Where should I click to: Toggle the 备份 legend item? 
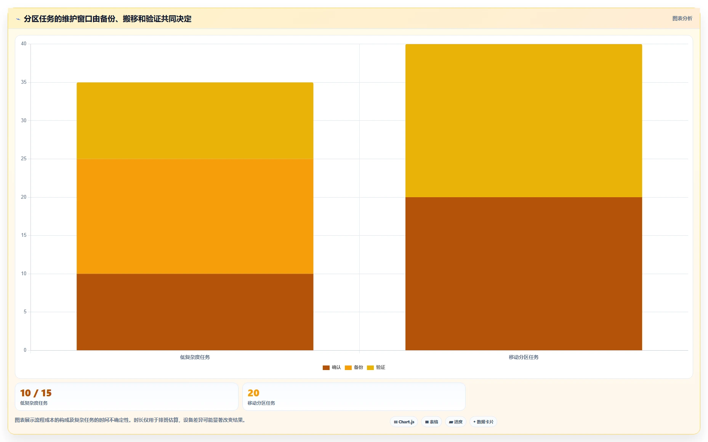click(x=354, y=367)
